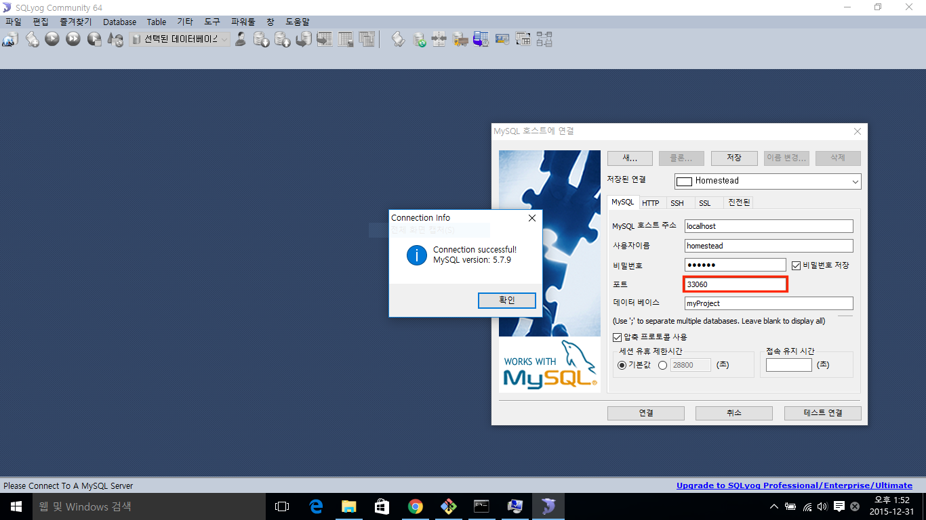Toggle the 압축 프로토콜 사용 checkbox
This screenshot has width=926, height=520.
coord(617,337)
